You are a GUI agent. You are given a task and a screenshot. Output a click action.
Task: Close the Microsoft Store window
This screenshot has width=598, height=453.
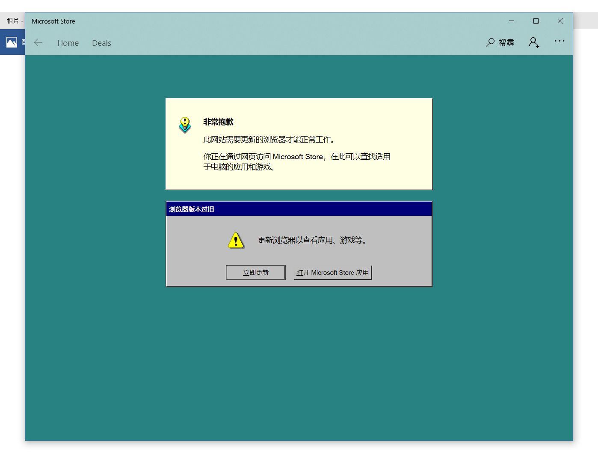(x=560, y=21)
